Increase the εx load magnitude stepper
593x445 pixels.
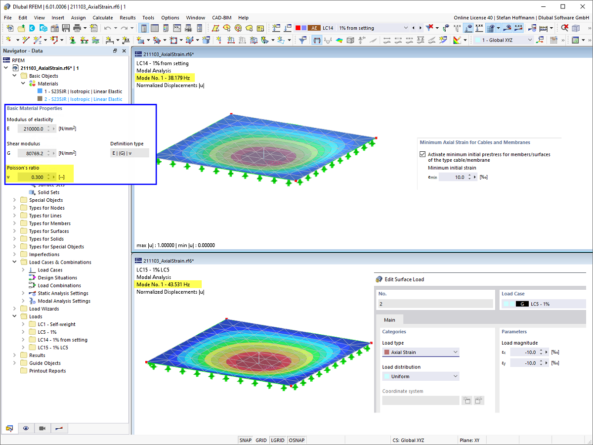click(541, 351)
